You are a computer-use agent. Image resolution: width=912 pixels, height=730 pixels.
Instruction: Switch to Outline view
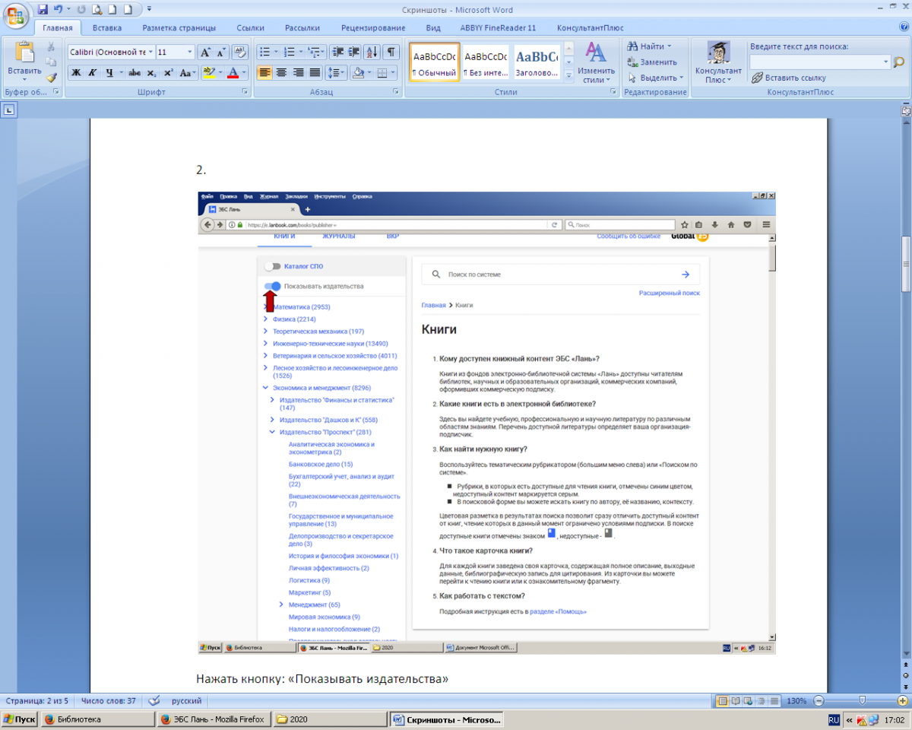(x=762, y=700)
